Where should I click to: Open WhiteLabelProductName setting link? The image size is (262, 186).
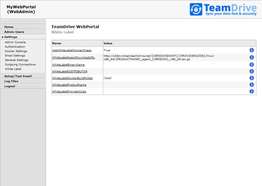coord(69,85)
